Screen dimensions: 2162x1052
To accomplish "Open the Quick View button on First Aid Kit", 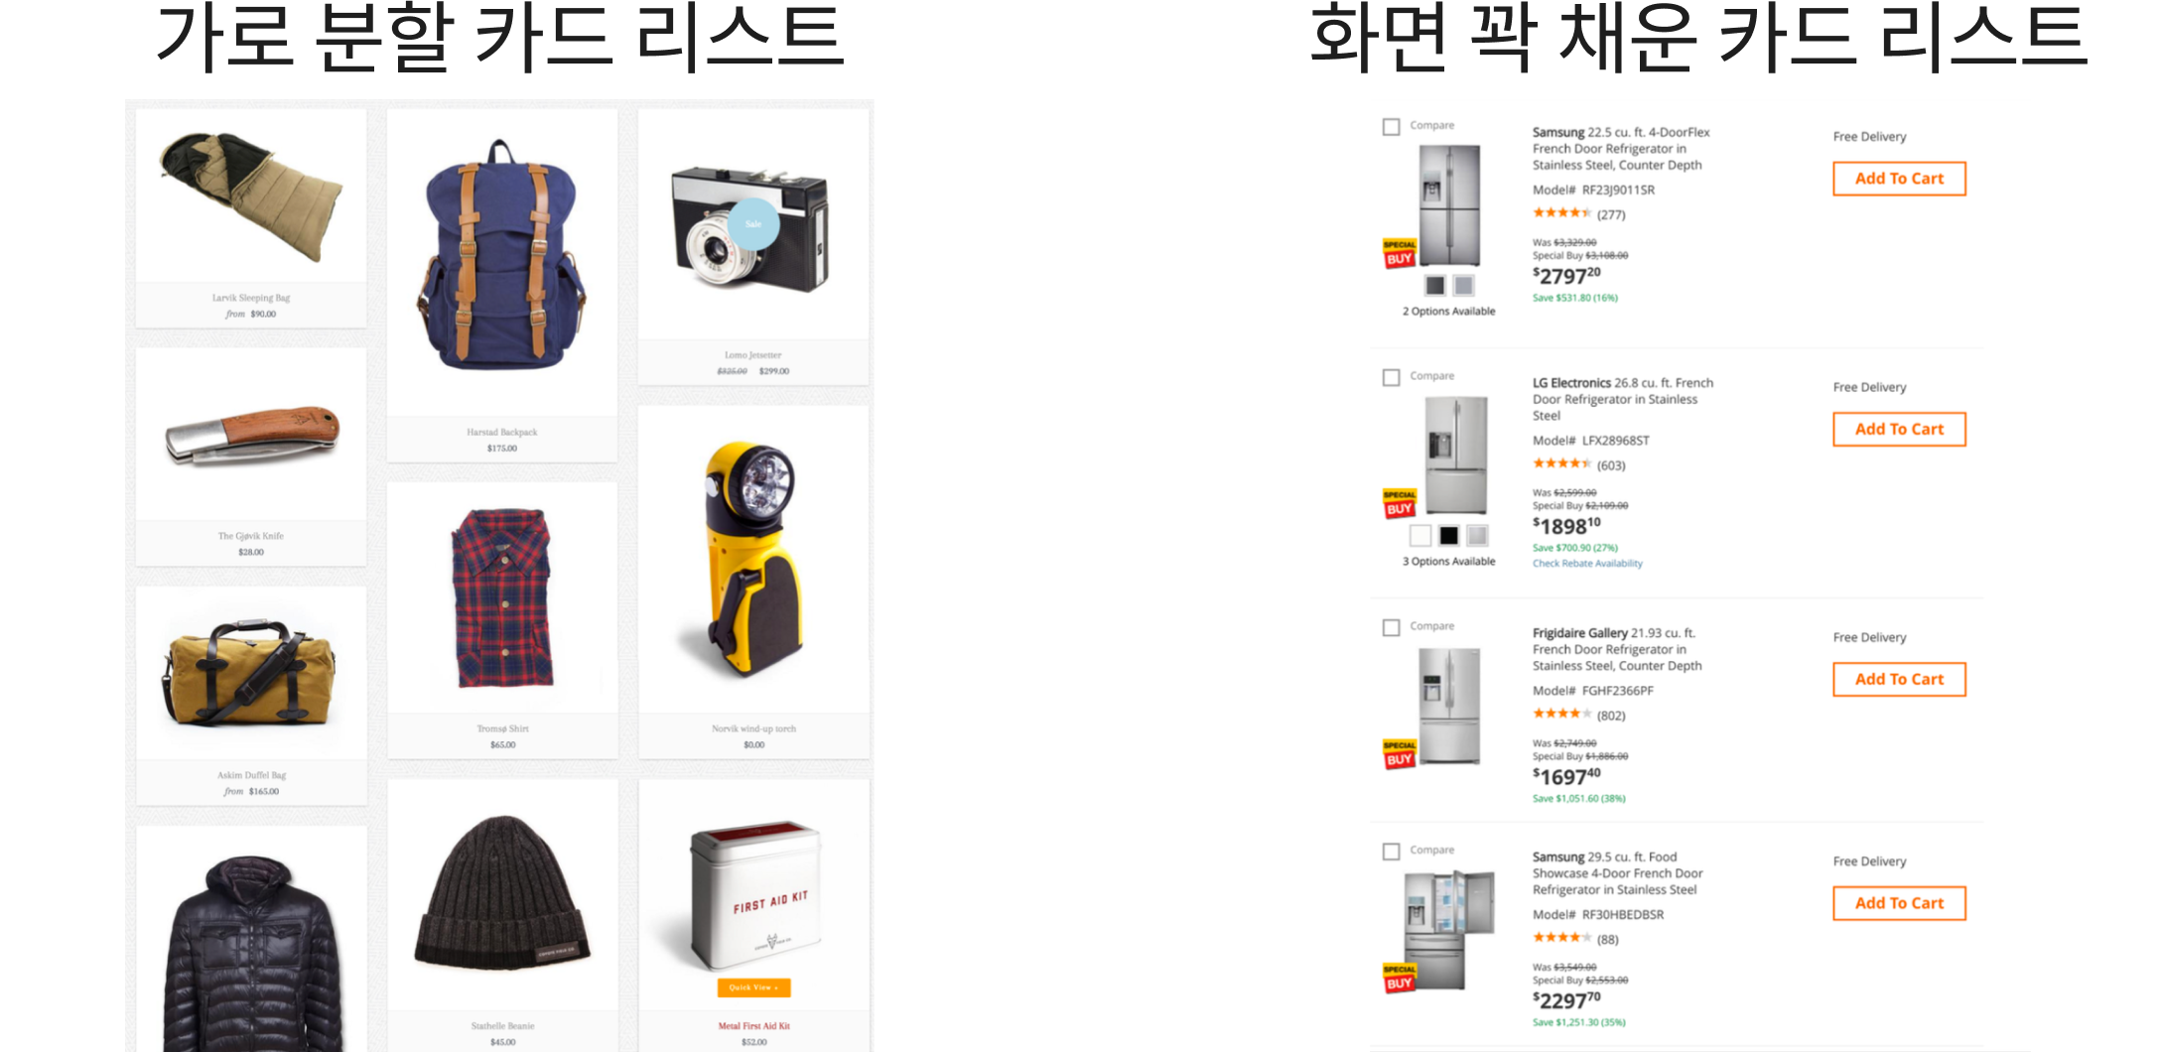I will pyautogui.click(x=753, y=987).
